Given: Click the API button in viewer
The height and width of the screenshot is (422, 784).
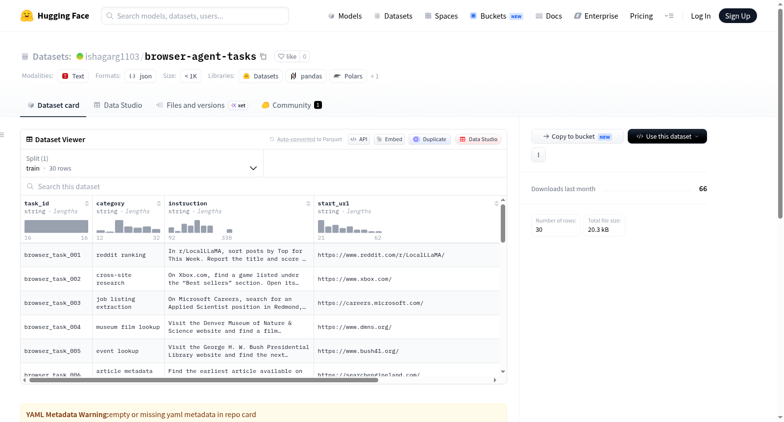Looking at the screenshot, I should [x=359, y=139].
